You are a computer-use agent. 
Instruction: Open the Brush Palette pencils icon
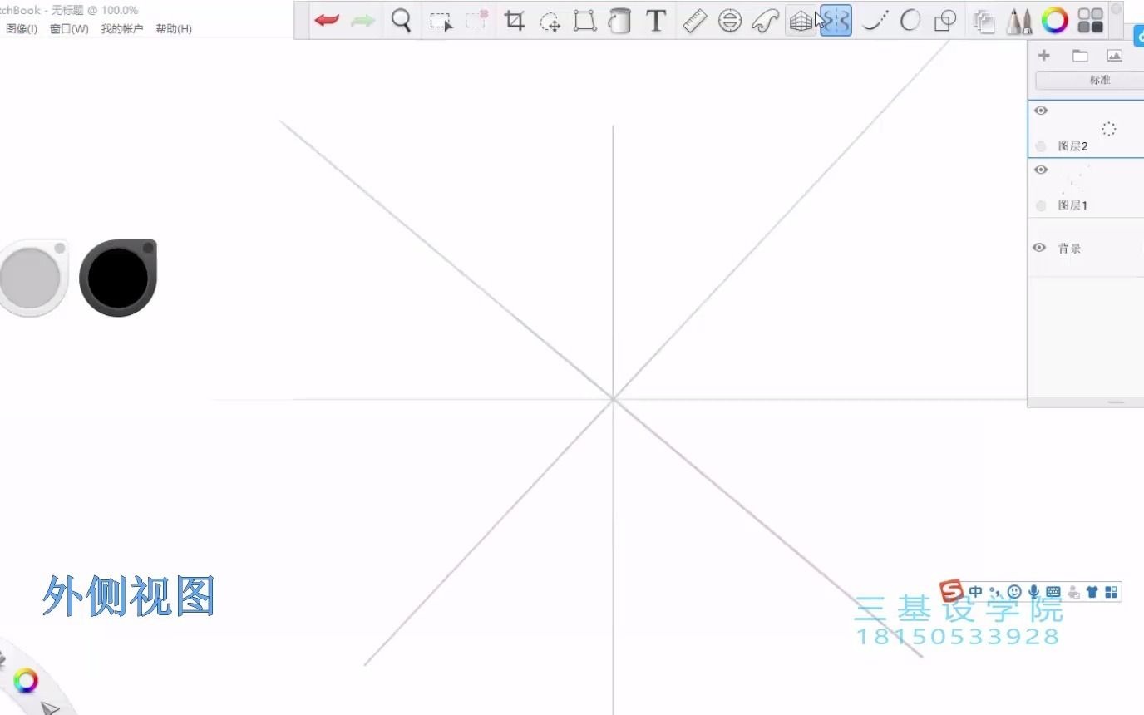coord(1018,21)
